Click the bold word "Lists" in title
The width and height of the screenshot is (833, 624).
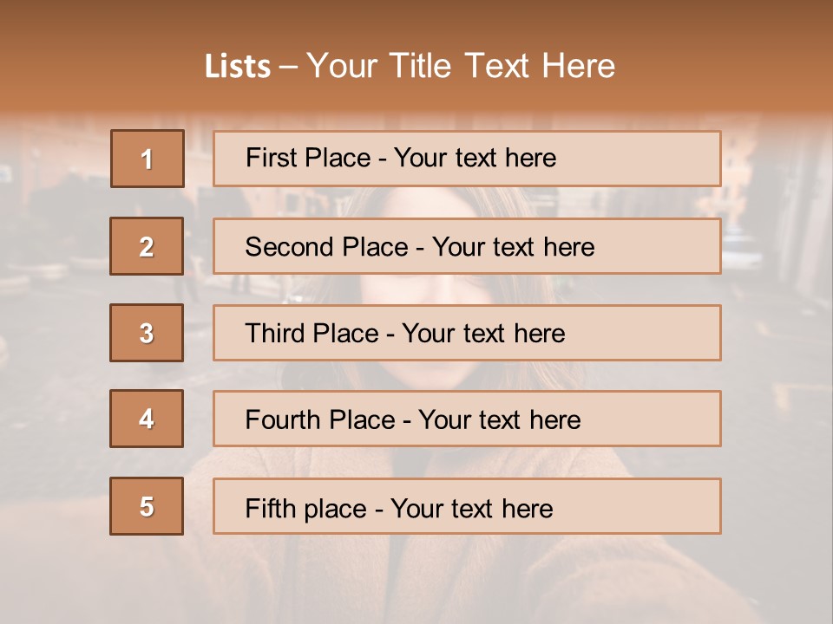tap(237, 67)
